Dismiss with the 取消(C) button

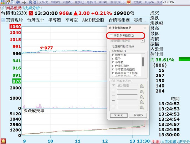coord(138,115)
